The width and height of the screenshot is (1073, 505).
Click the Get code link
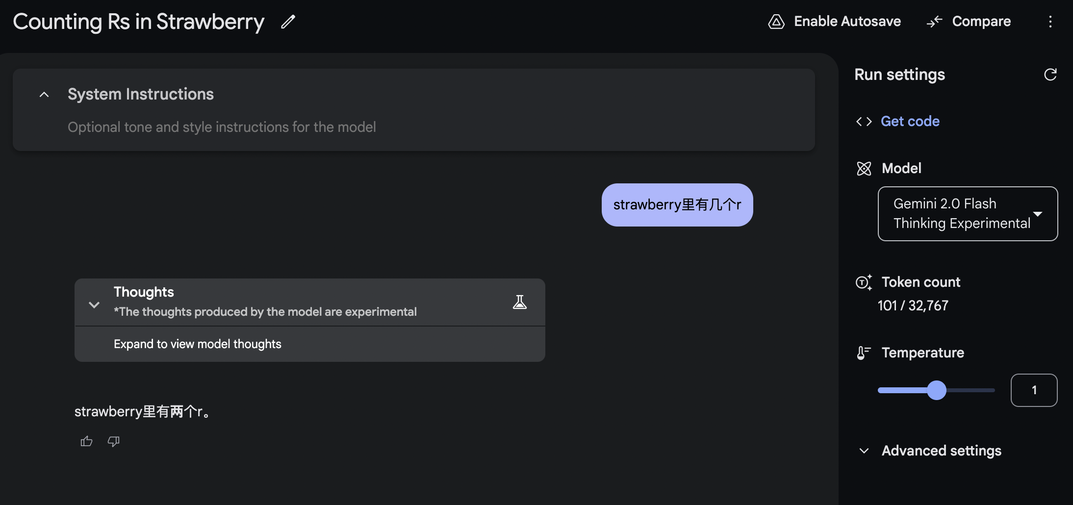point(910,122)
